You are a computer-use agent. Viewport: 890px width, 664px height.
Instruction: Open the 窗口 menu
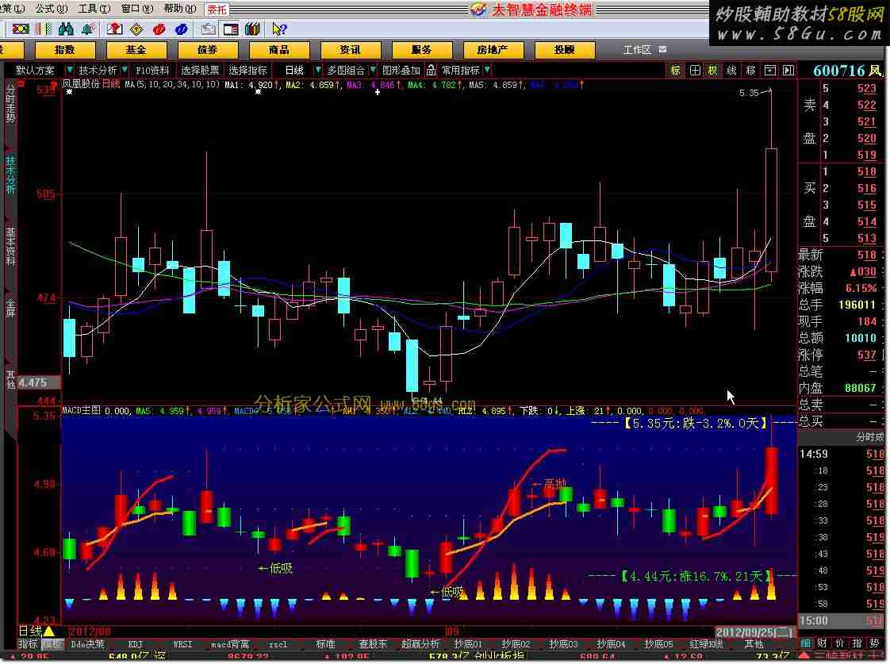point(136,9)
